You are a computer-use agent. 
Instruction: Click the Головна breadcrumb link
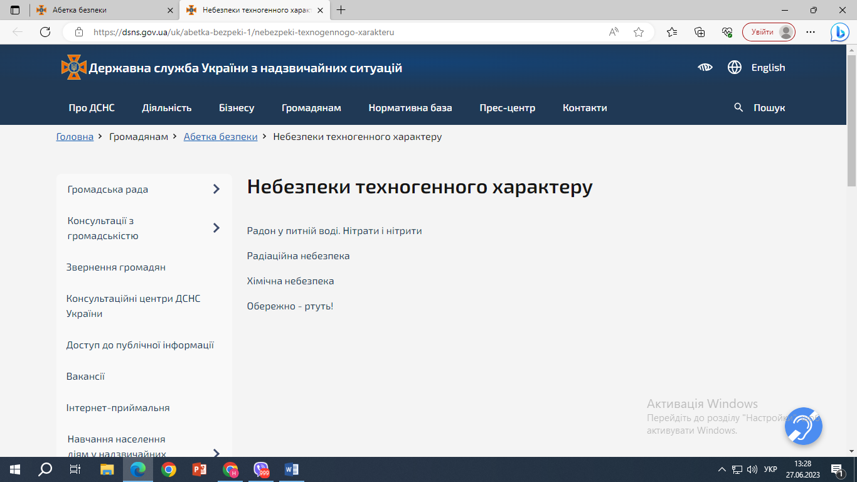pos(75,137)
